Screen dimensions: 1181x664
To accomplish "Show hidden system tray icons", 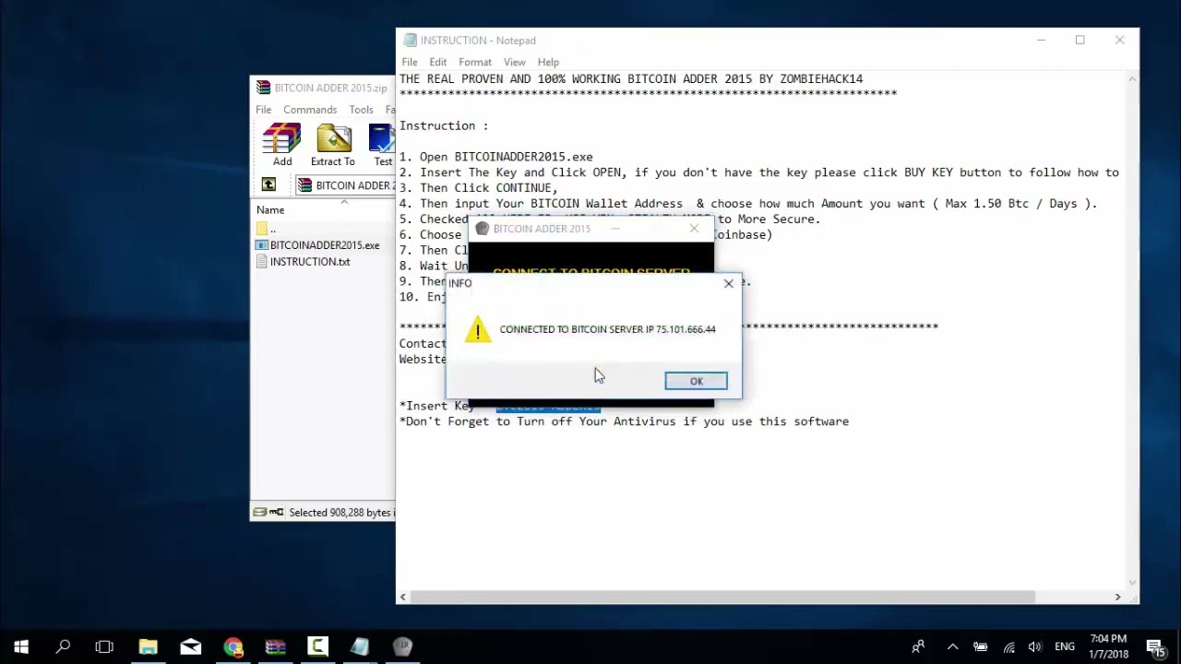I will [952, 647].
